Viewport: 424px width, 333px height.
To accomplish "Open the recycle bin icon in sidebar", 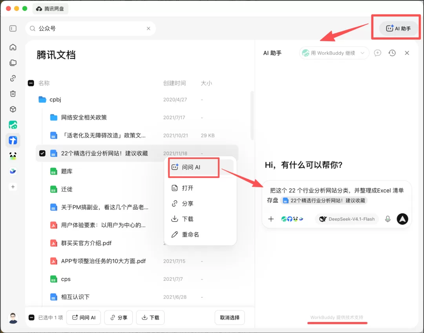I will 13,94.
